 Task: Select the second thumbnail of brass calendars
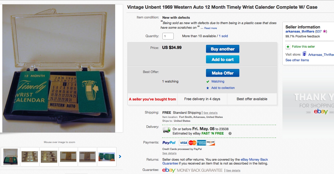[x=30, y=157]
